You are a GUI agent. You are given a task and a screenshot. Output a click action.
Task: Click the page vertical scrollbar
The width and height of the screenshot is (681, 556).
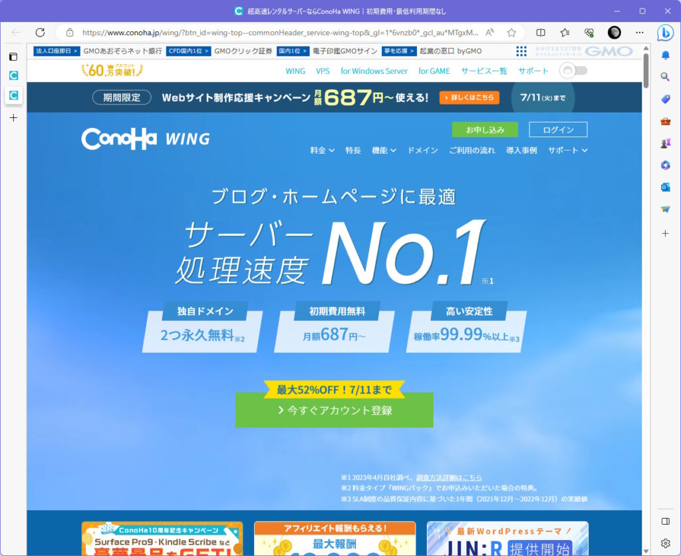click(x=646, y=266)
